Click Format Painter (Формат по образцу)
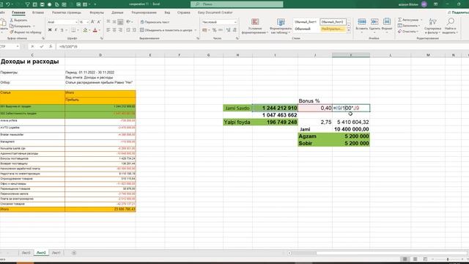This screenshot has width=469, height=264. click(x=26, y=32)
